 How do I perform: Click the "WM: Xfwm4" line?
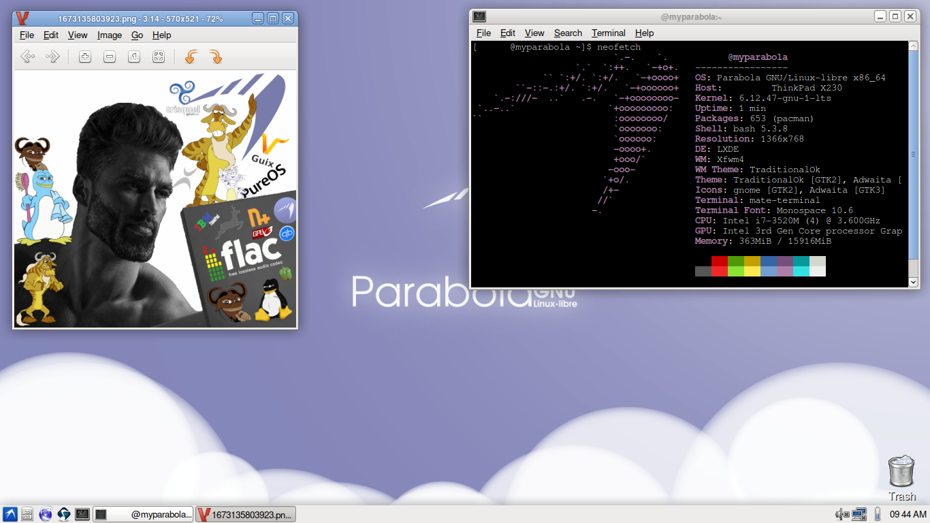click(720, 159)
